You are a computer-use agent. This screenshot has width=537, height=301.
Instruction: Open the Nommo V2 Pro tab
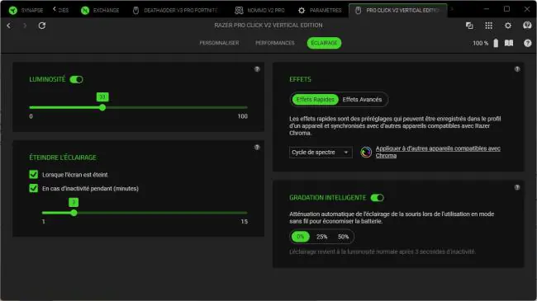pyautogui.click(x=259, y=10)
